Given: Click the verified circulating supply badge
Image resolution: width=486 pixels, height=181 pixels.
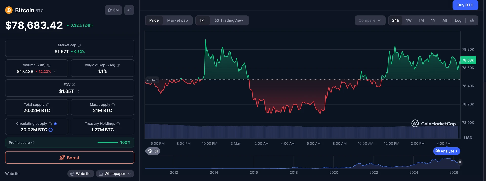Looking at the screenshot, I should click(55, 124).
